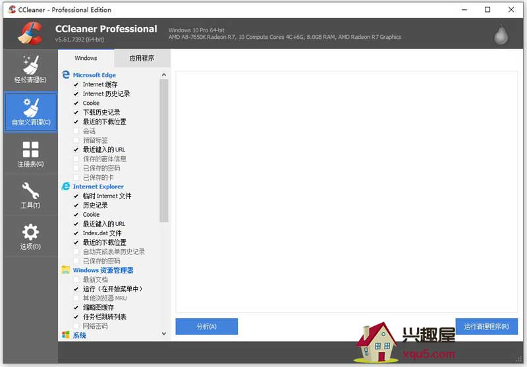Click the CCleaner logo in header

tap(30, 34)
